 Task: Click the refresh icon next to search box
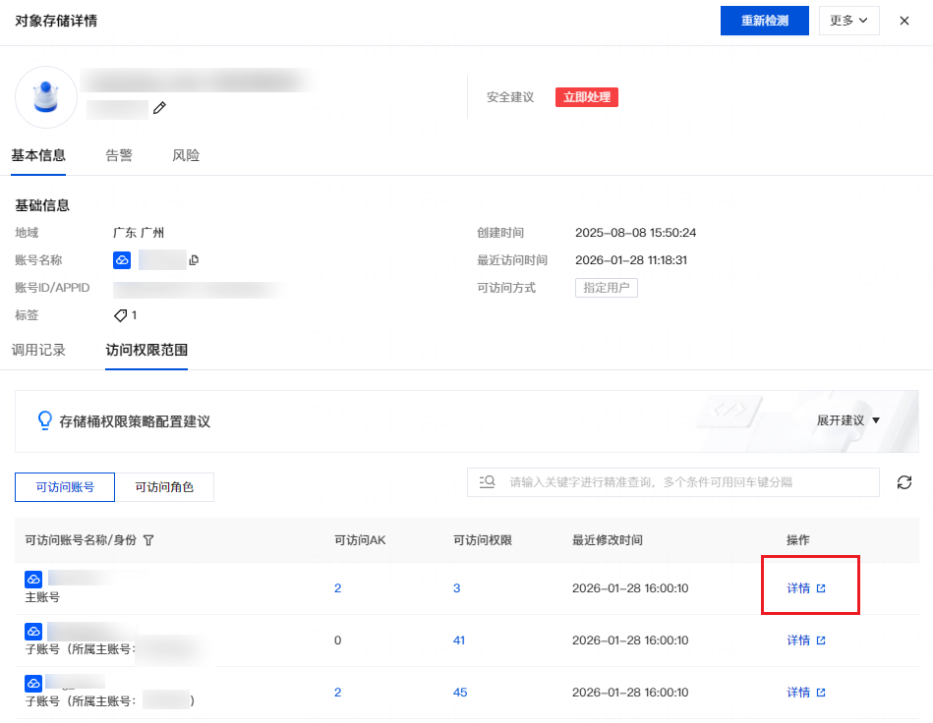(x=904, y=482)
